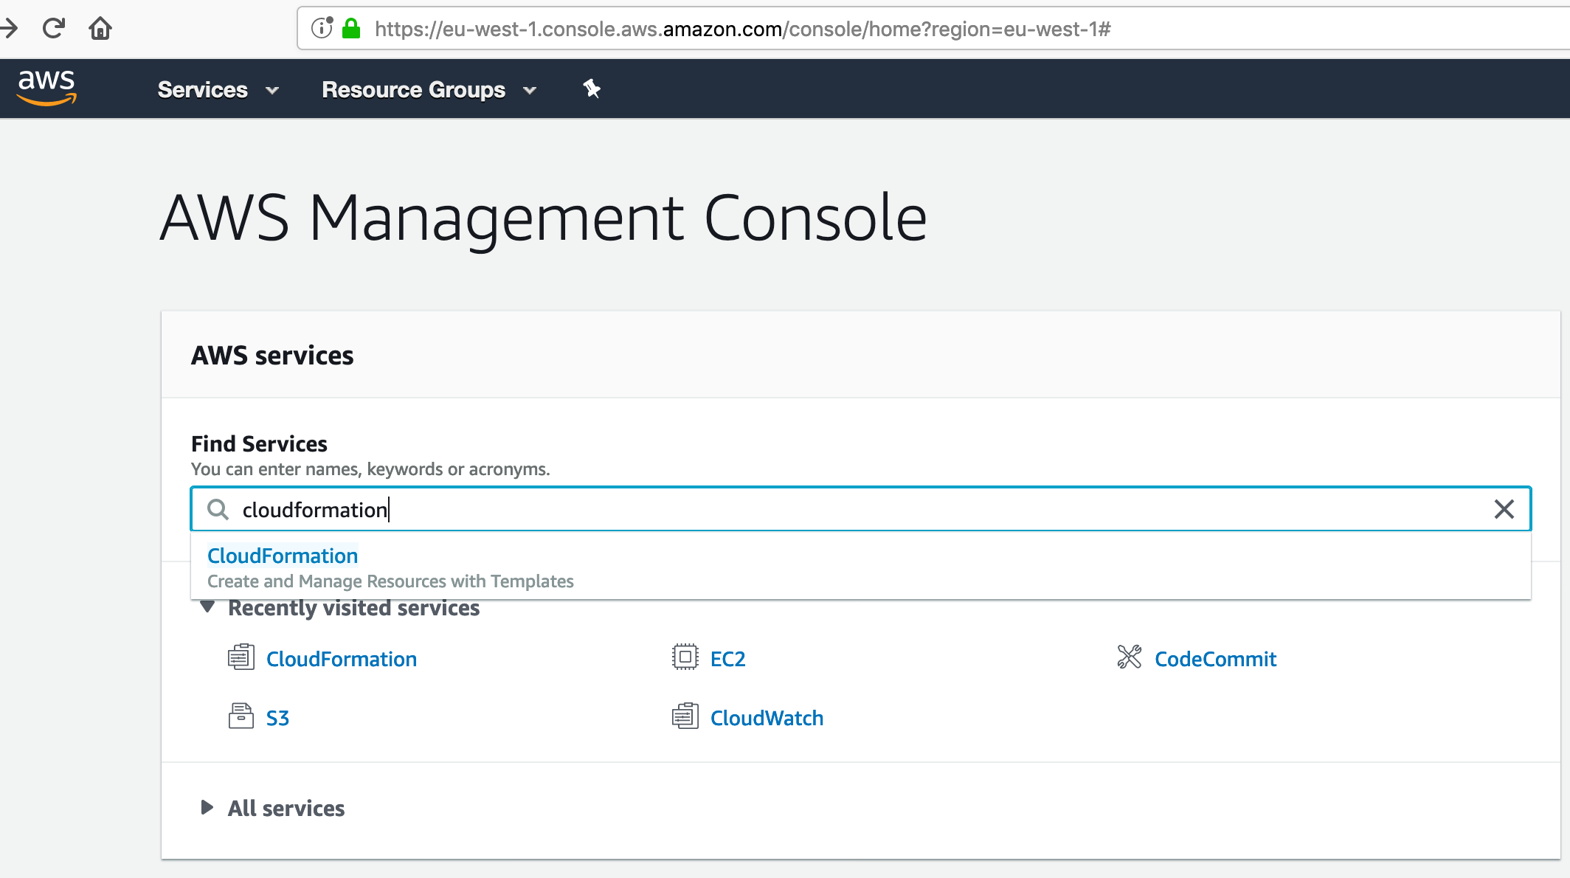The height and width of the screenshot is (878, 1570).
Task: Open EC2 from recently visited services
Action: (728, 659)
